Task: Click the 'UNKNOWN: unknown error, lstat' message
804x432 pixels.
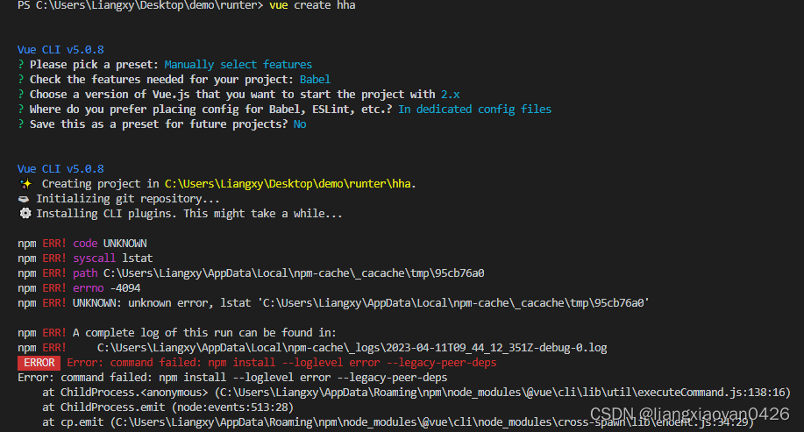Action: 361,303
